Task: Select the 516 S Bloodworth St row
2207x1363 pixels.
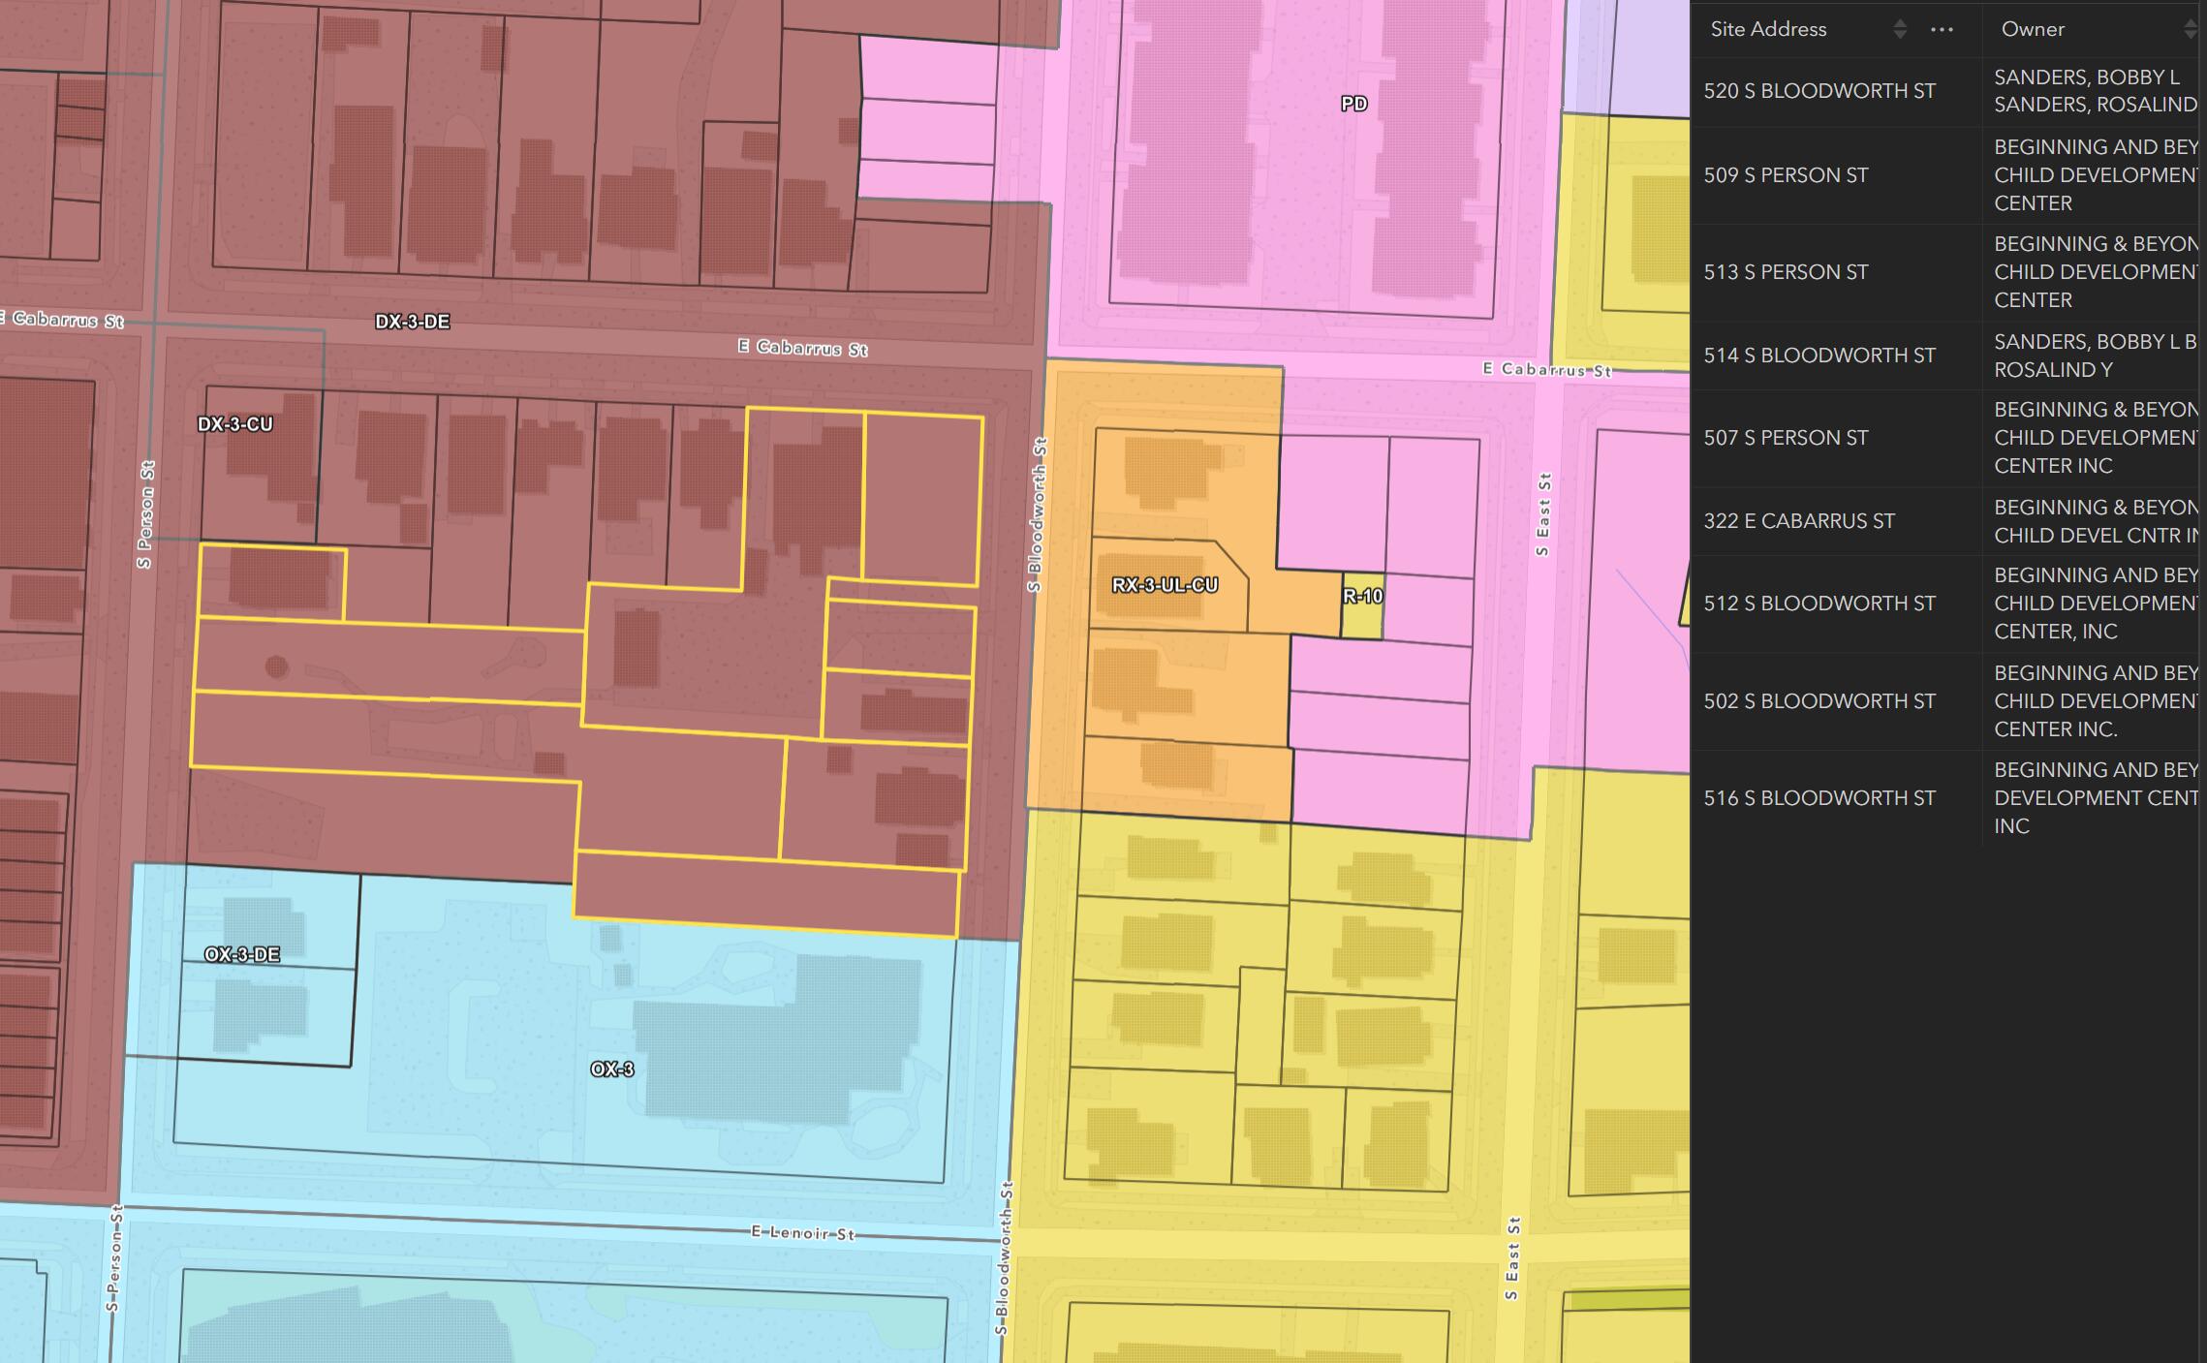Action: (x=1819, y=798)
